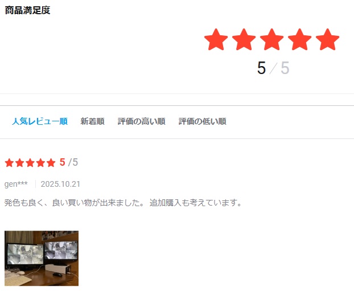Click the review date 2025.10.21
Viewport: 354px width, 291px height.
tap(60, 184)
